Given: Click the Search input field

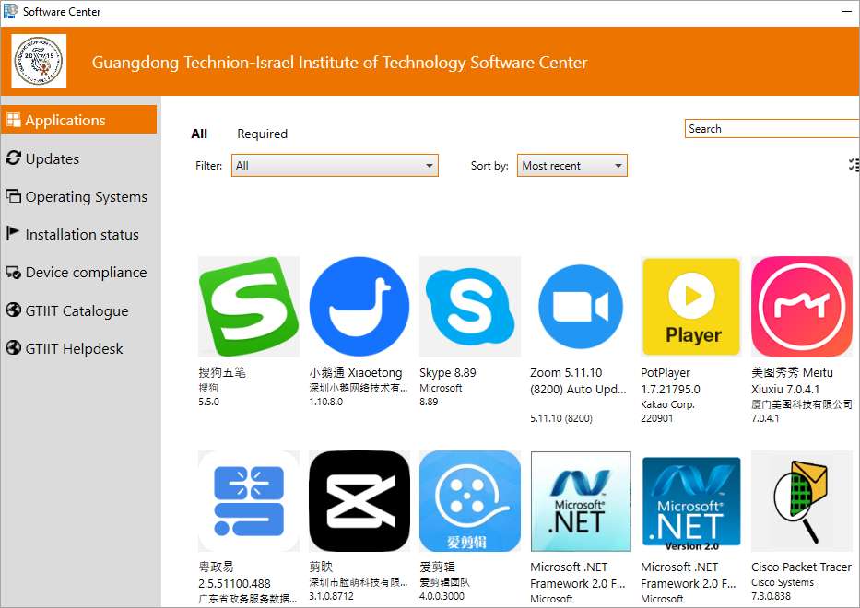Looking at the screenshot, I should click(772, 129).
